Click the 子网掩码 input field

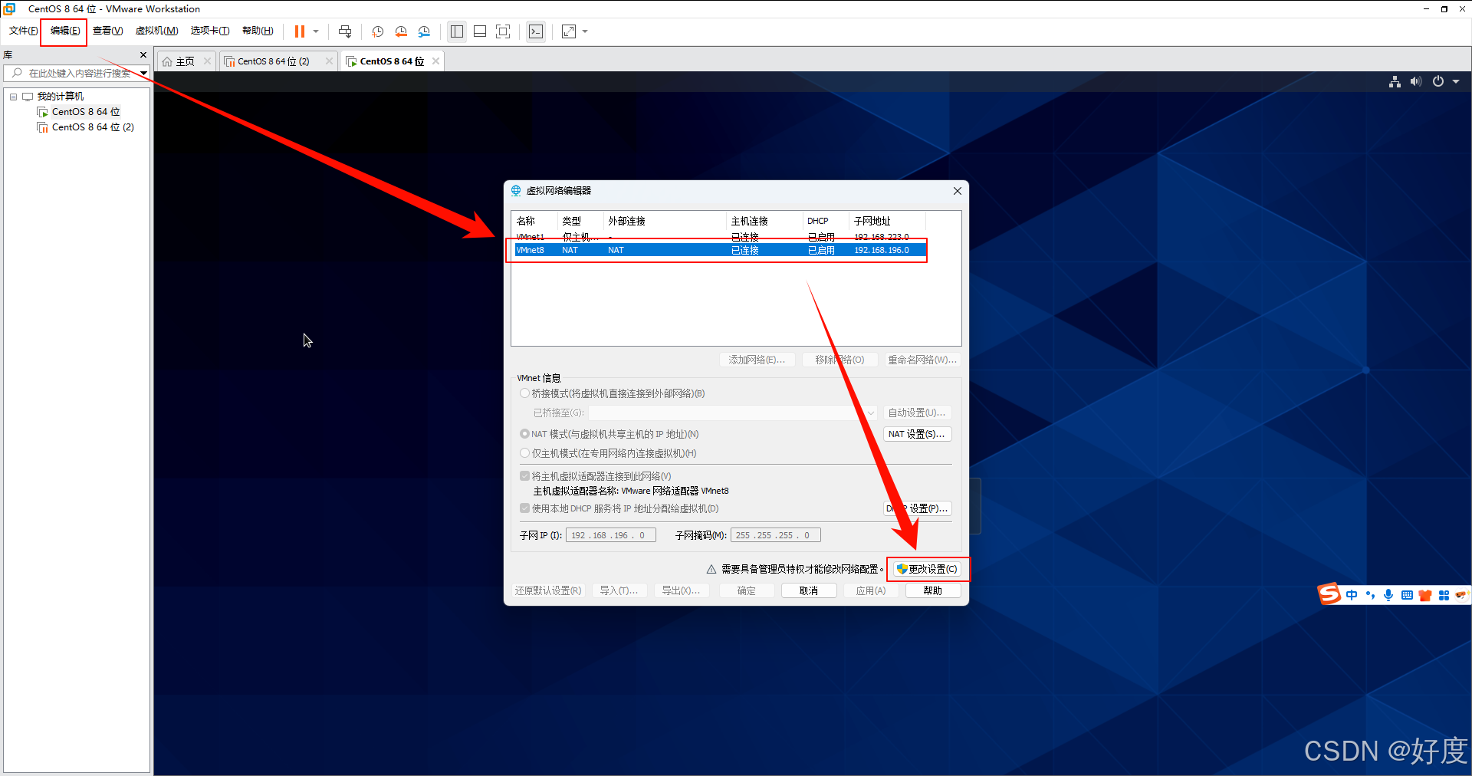(775, 535)
